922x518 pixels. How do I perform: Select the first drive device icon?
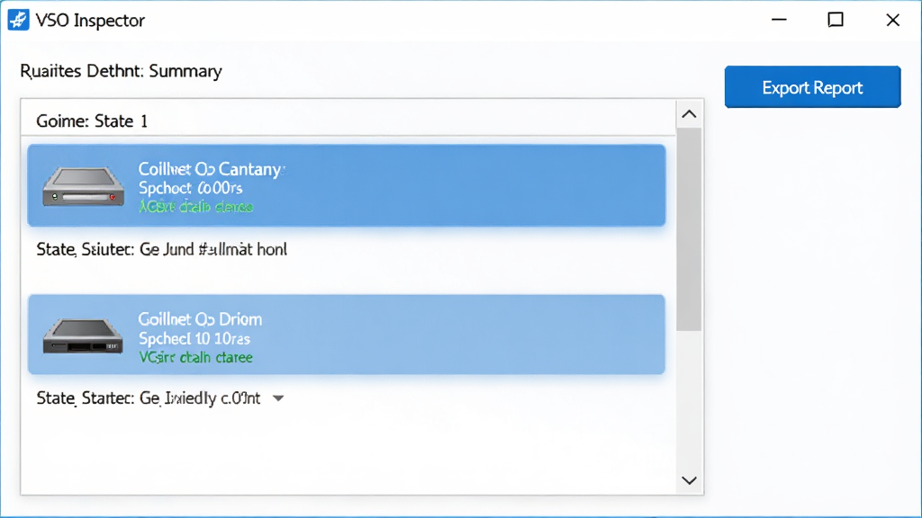click(84, 187)
